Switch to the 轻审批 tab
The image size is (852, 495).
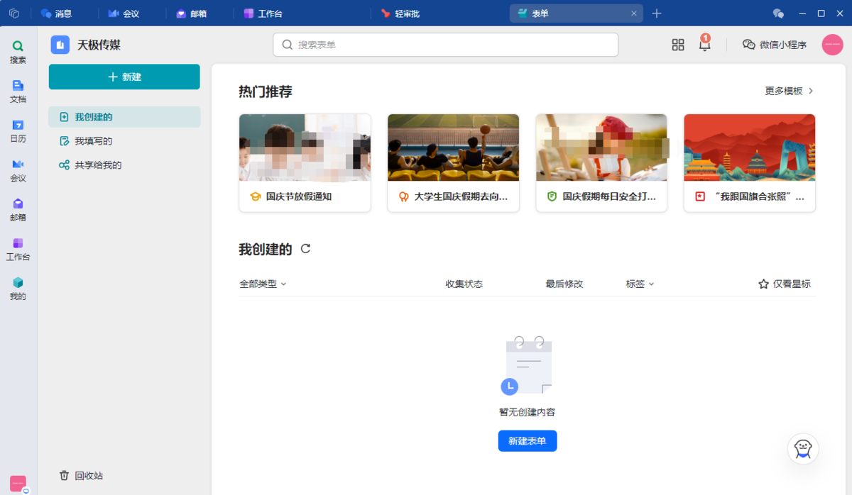(400, 13)
